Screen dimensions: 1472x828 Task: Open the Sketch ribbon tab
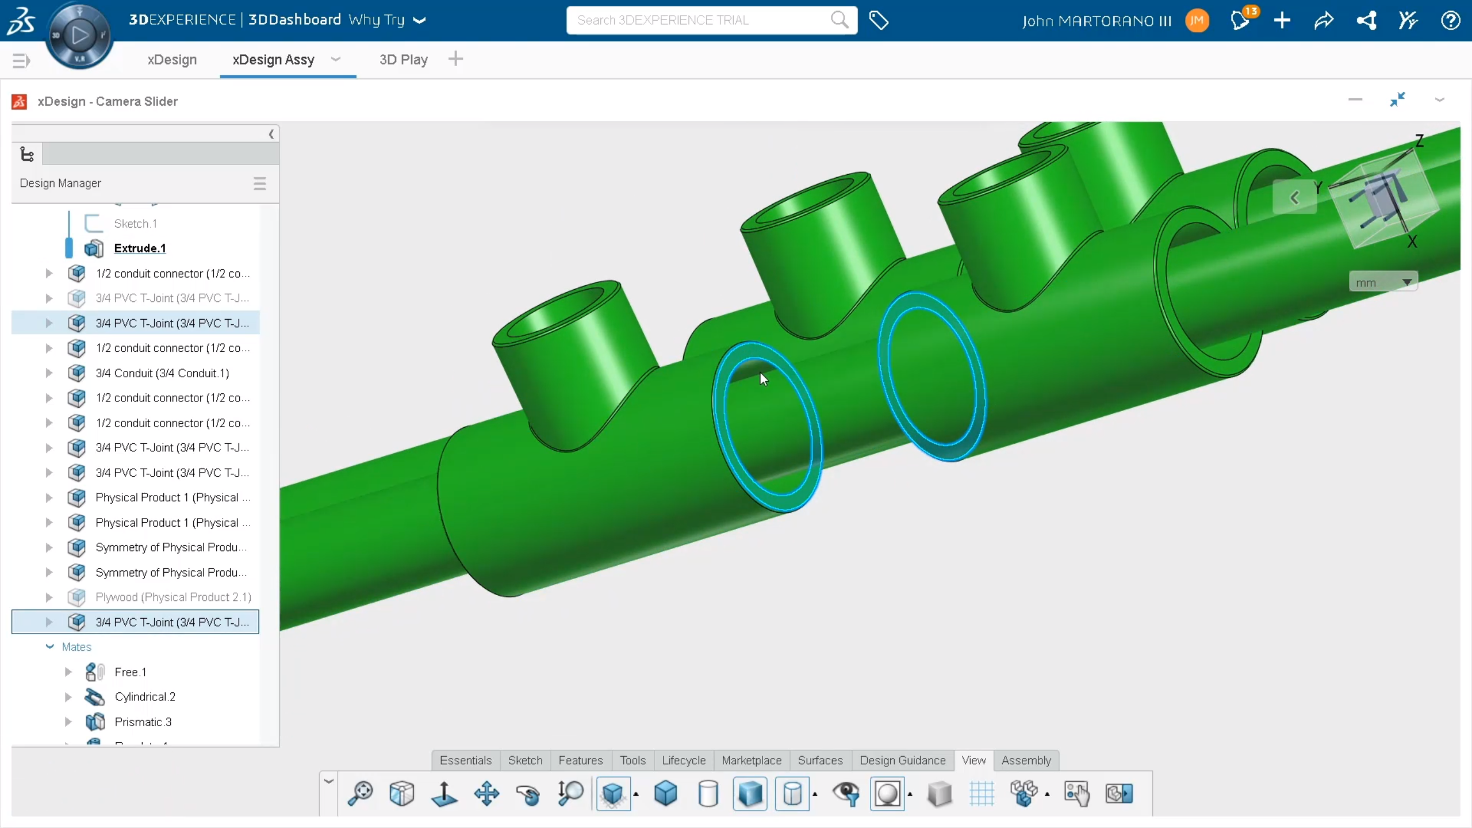(x=524, y=760)
